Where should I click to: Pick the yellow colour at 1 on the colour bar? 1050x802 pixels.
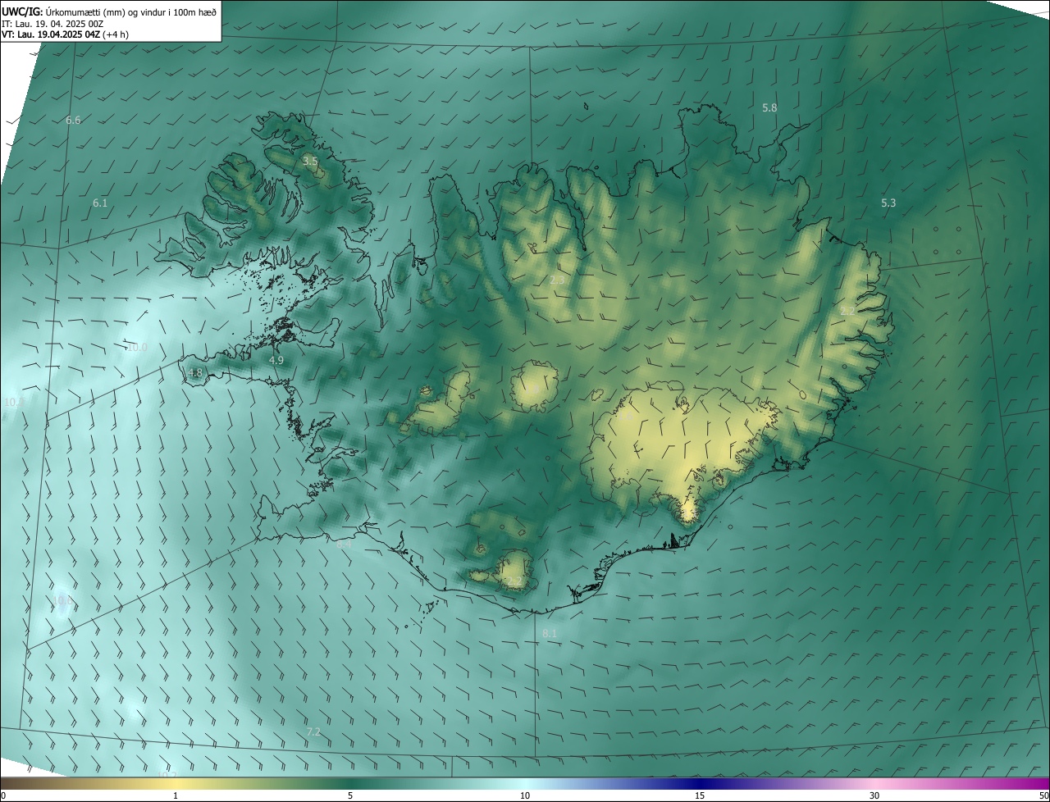(x=176, y=783)
